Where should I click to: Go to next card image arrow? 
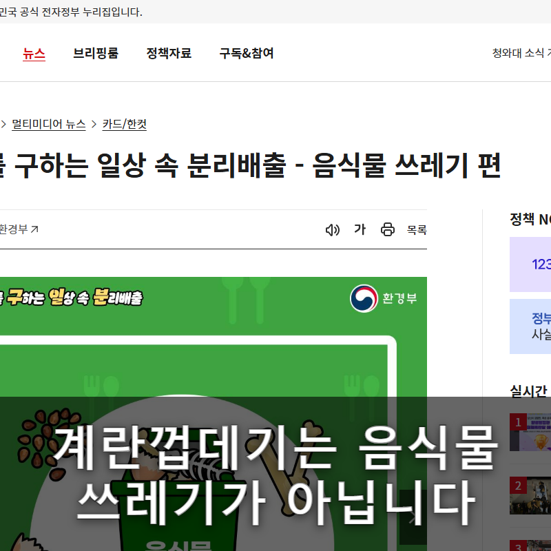[x=413, y=517]
